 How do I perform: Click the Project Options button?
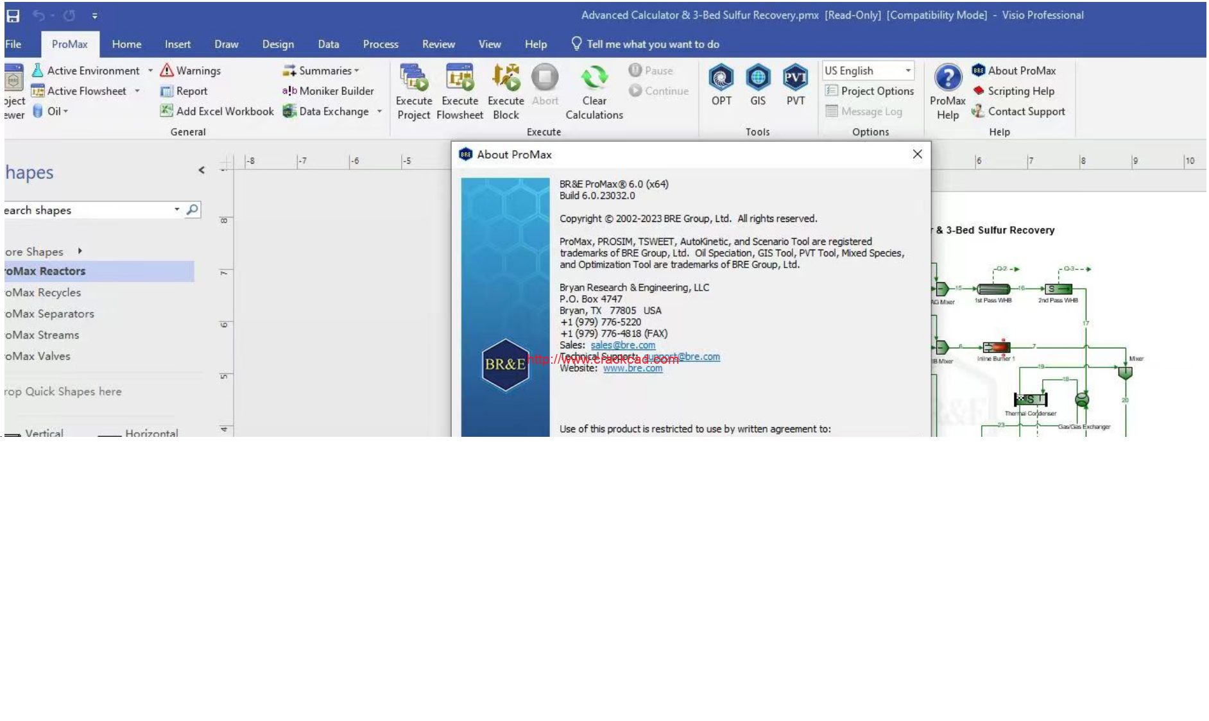coord(870,91)
